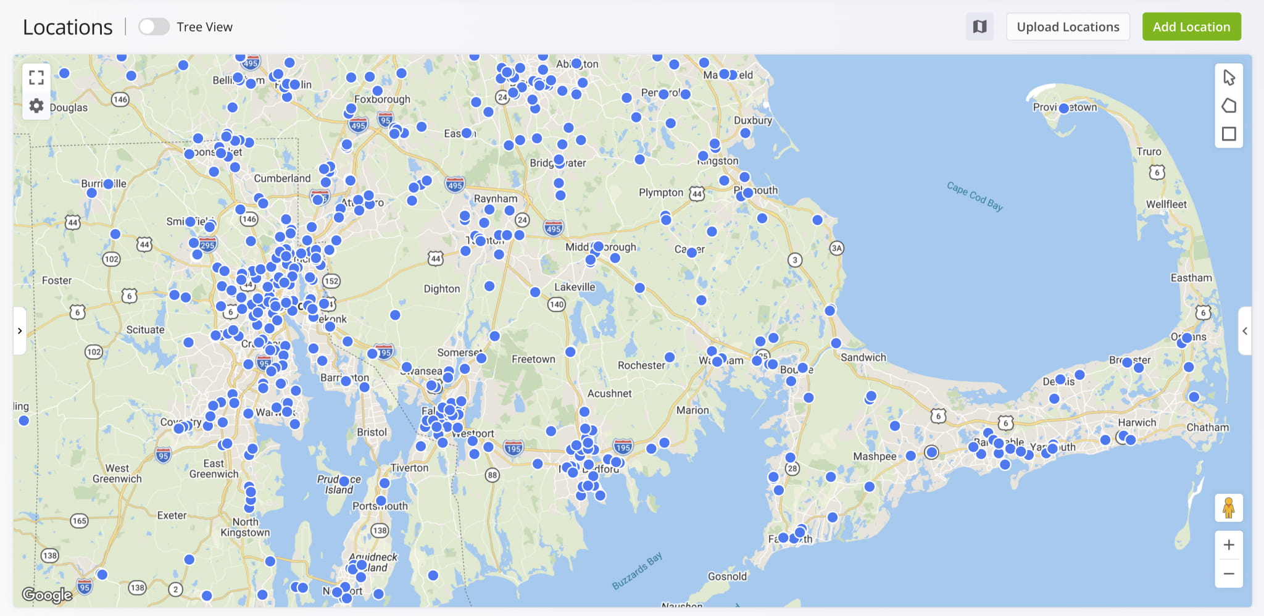Expand the right side panel

point(1245,331)
